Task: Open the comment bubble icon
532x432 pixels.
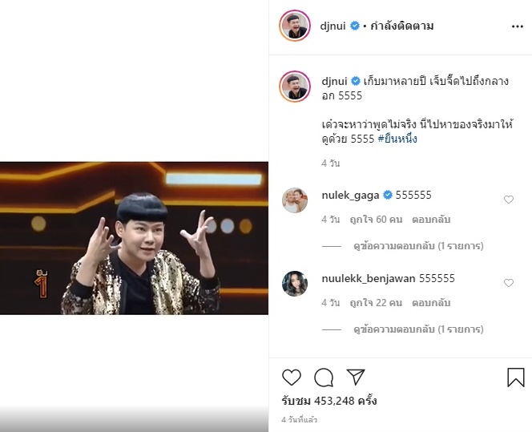Action: coord(324,377)
